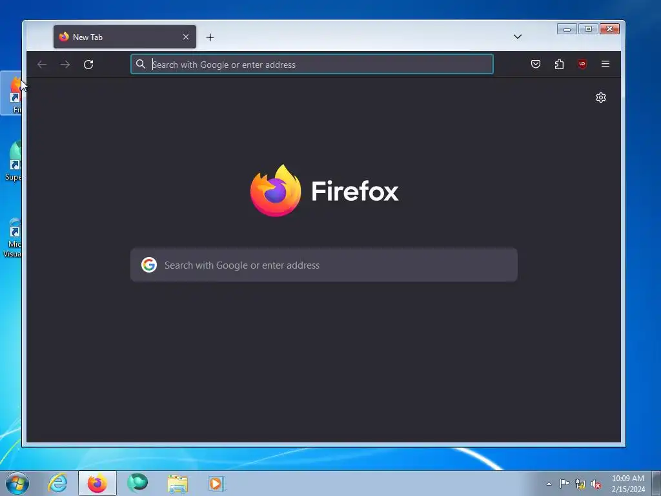
Task: Open Action Center flag icon
Action: coord(564,484)
